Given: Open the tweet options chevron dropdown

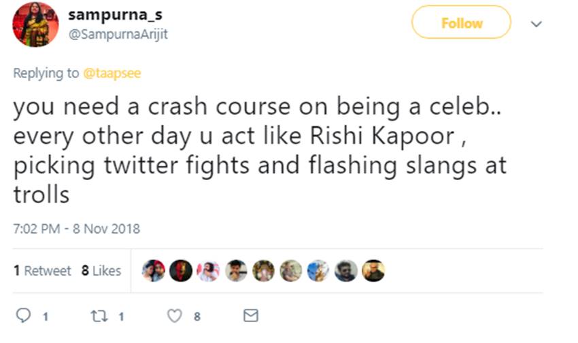Looking at the screenshot, I should tap(536, 24).
